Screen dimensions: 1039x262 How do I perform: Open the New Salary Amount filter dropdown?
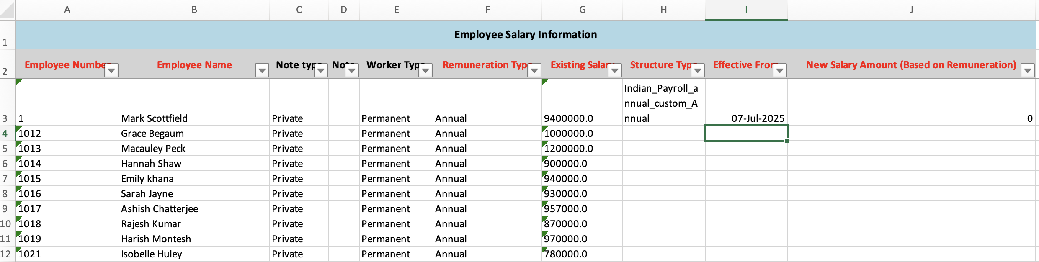coord(1028,71)
